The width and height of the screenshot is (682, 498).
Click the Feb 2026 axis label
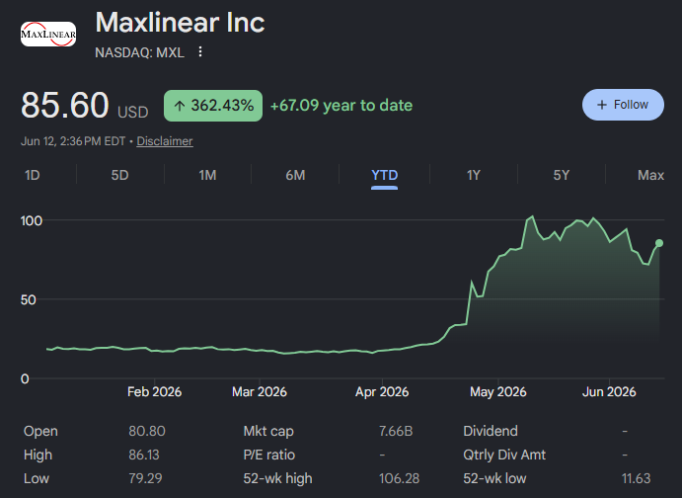point(154,392)
